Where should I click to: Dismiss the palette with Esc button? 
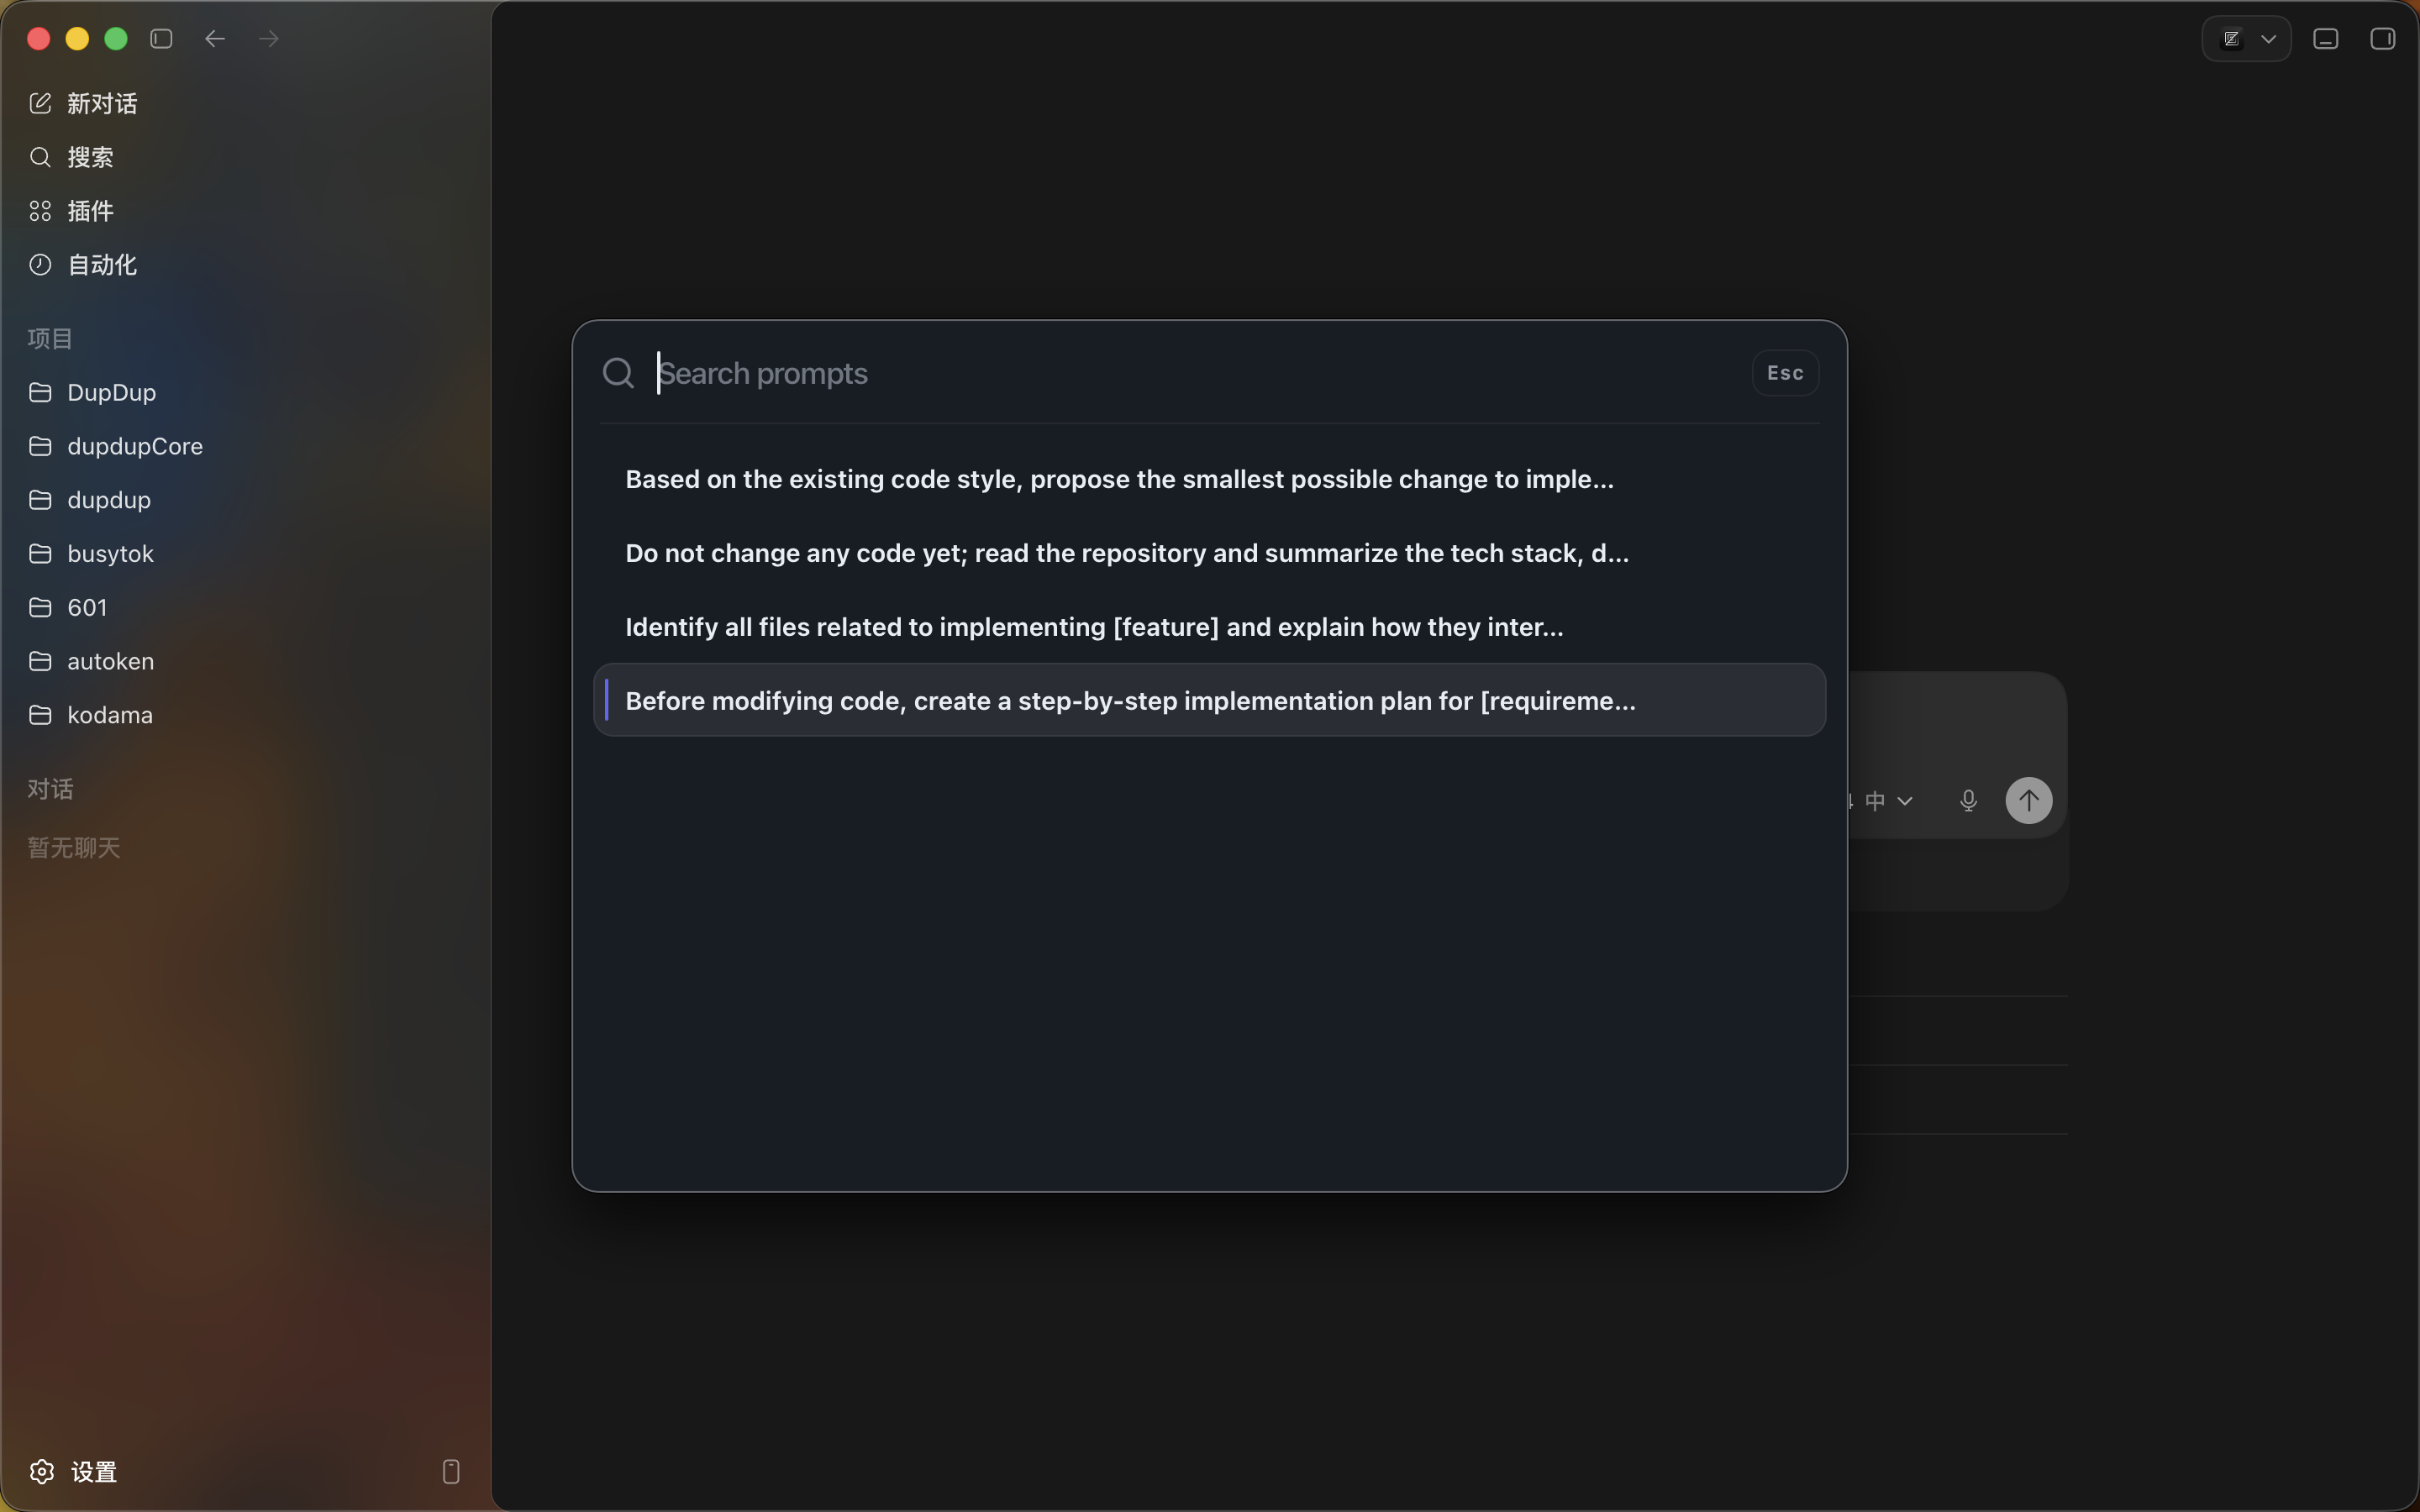pyautogui.click(x=1785, y=373)
